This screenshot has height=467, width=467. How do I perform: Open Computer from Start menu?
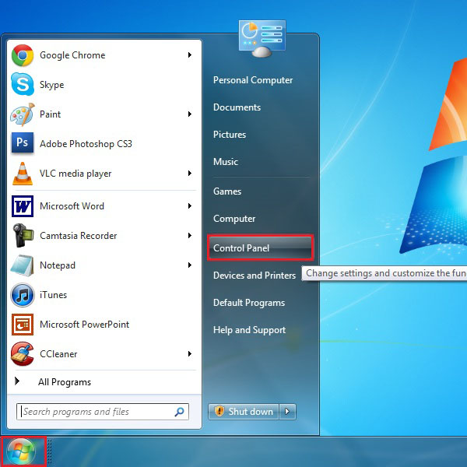[234, 219]
